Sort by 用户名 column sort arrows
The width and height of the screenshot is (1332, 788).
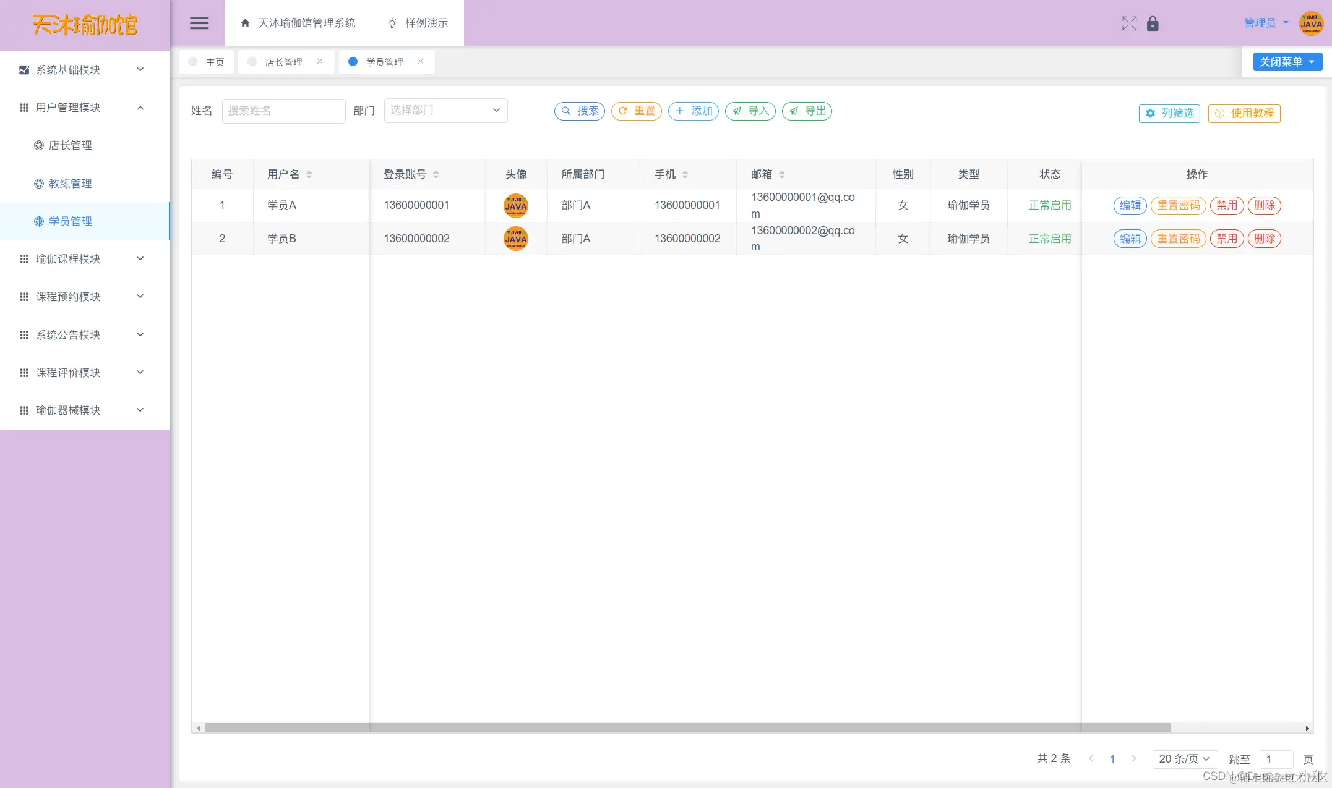309,174
